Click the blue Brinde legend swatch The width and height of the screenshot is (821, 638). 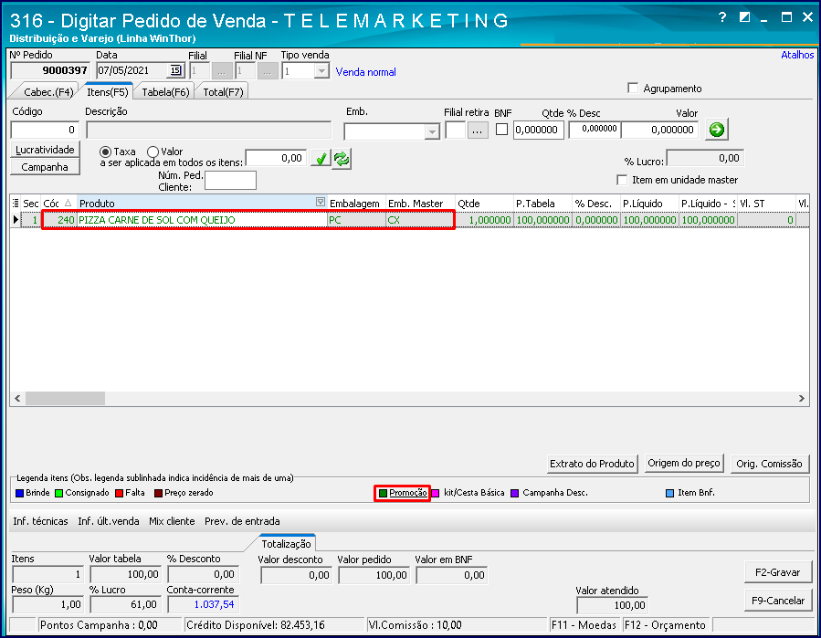[x=19, y=493]
